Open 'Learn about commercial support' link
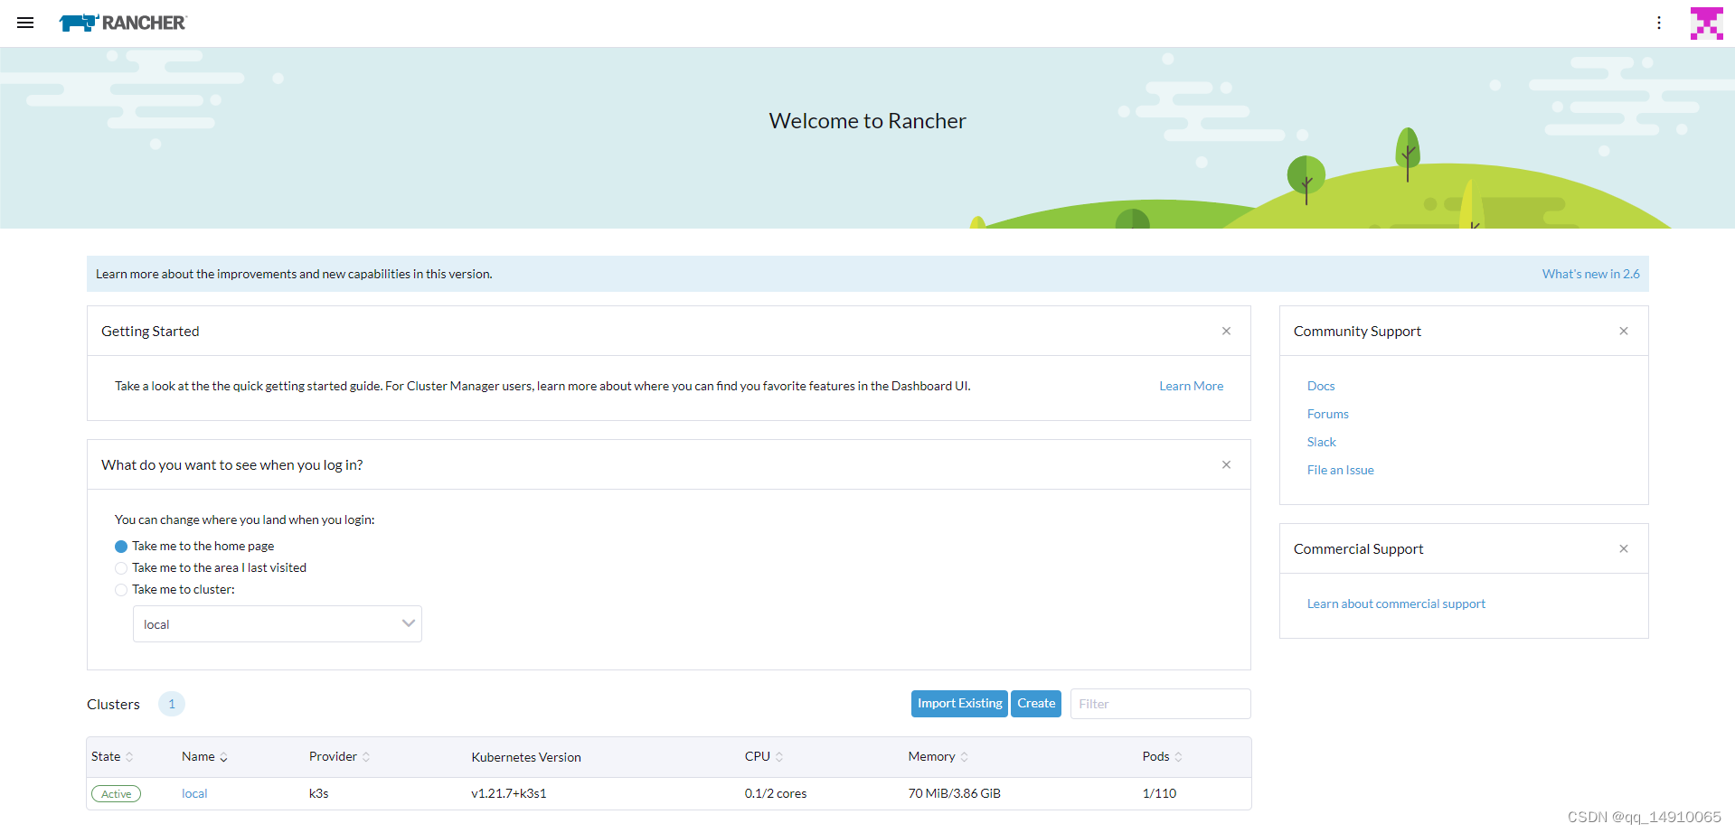This screenshot has height=833, width=1735. pos(1396,604)
